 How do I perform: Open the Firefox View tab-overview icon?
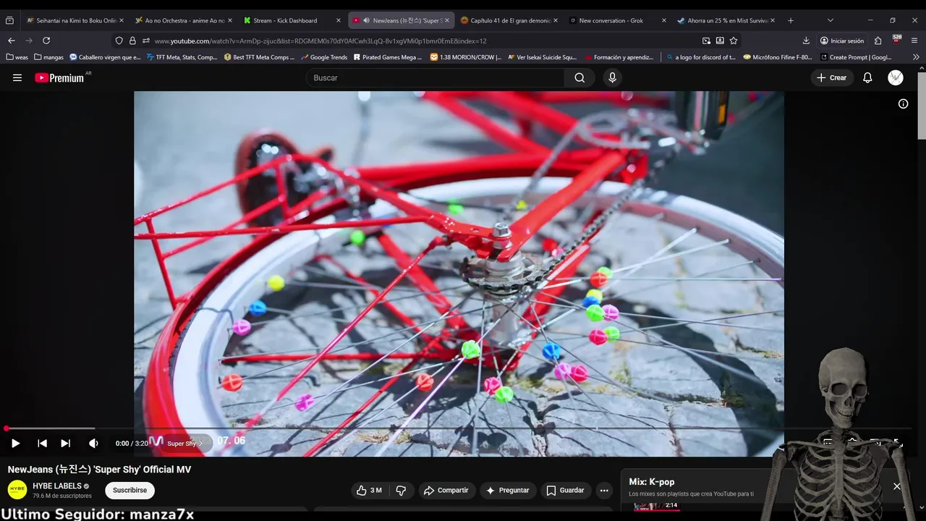pyautogui.click(x=9, y=20)
